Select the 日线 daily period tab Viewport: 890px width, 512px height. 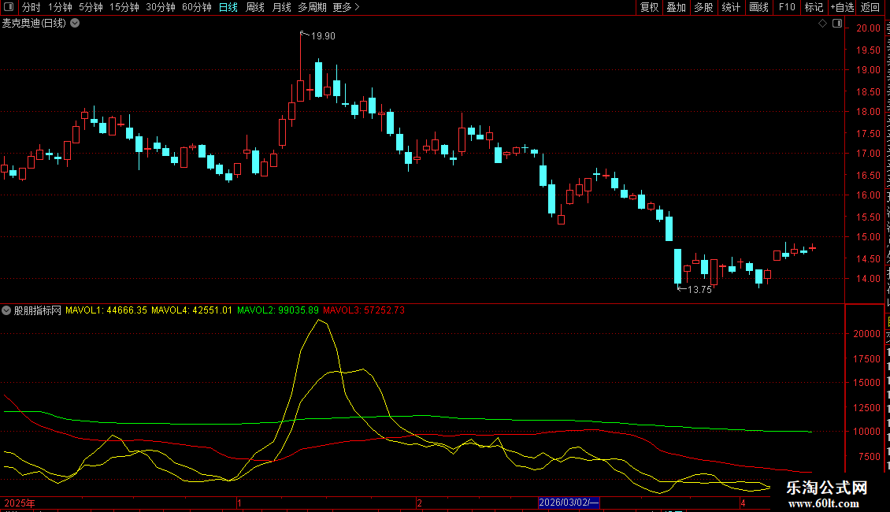tap(228, 7)
